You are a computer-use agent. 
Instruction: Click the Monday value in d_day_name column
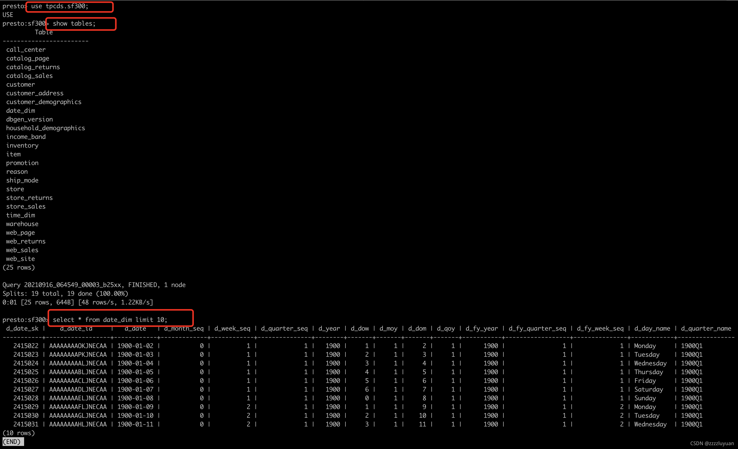pos(645,345)
